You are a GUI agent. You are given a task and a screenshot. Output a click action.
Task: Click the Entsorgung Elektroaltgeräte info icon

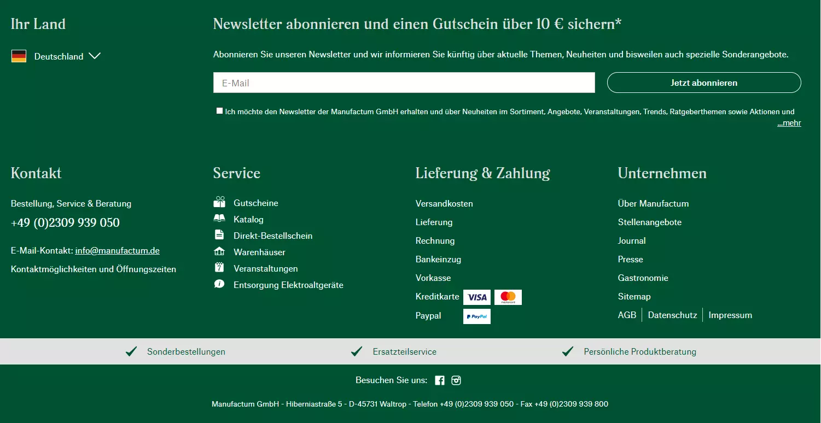[219, 284]
